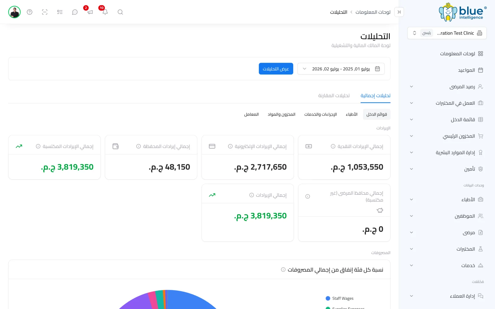Click the 3,819,350 المكتسبة value

pyautogui.click(x=67, y=167)
